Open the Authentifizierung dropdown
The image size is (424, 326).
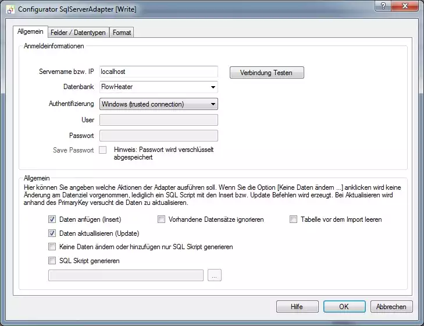point(213,104)
